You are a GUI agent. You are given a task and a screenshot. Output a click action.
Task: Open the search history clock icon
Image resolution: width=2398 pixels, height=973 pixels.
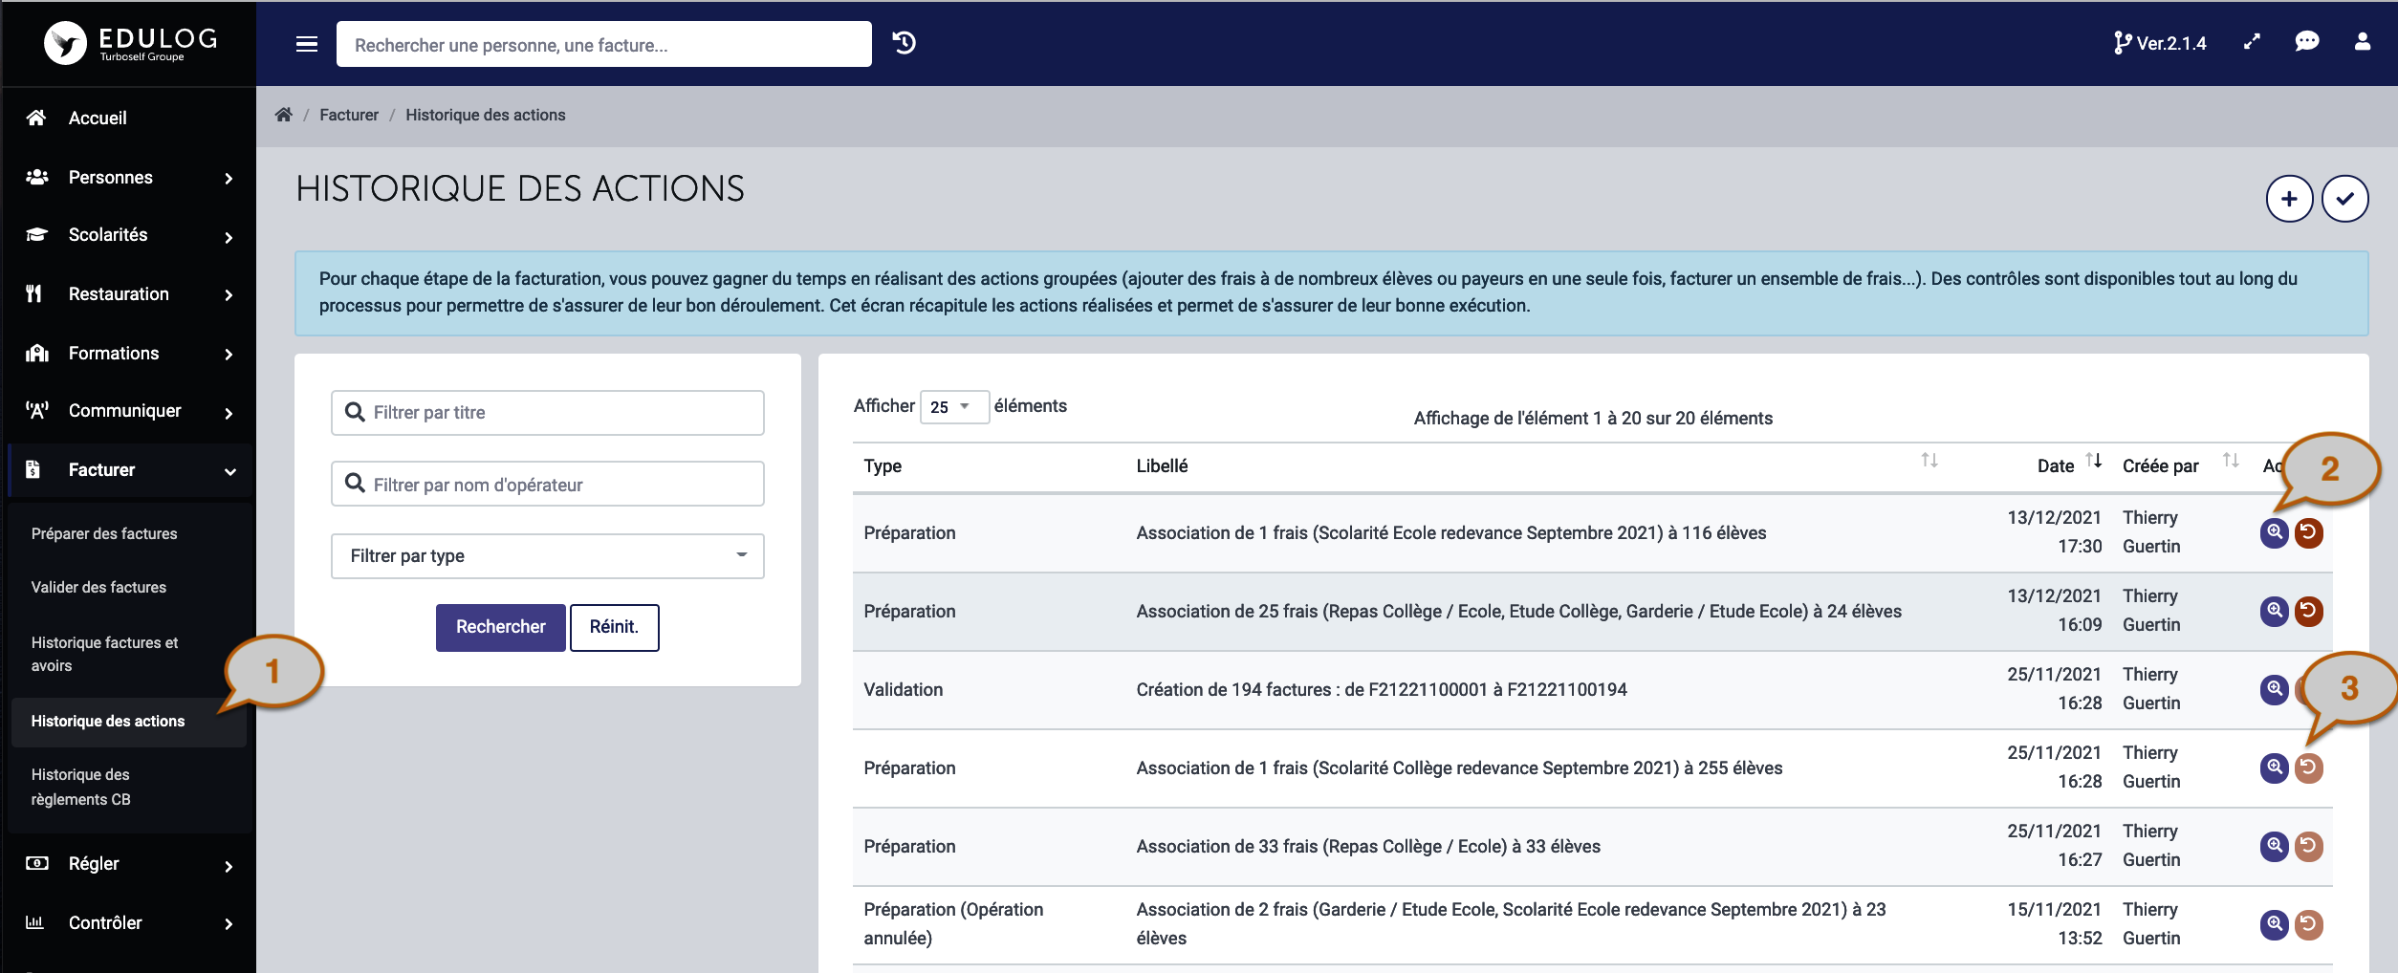pyautogui.click(x=904, y=43)
